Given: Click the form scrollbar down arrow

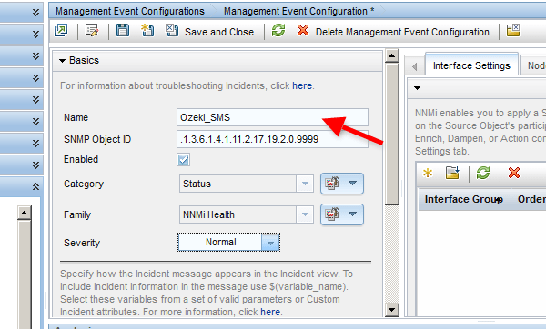Looking at the screenshot, I should pyautogui.click(x=392, y=309).
